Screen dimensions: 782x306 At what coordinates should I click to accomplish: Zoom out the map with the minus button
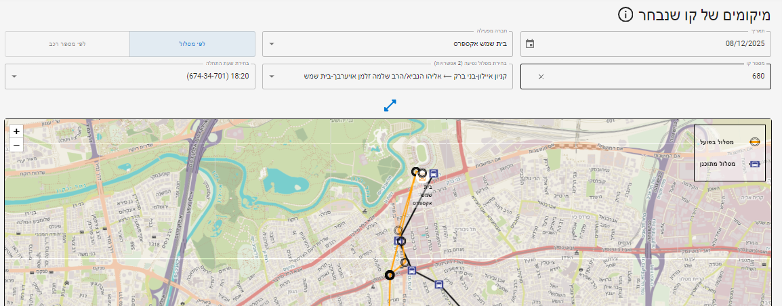pyautogui.click(x=16, y=145)
